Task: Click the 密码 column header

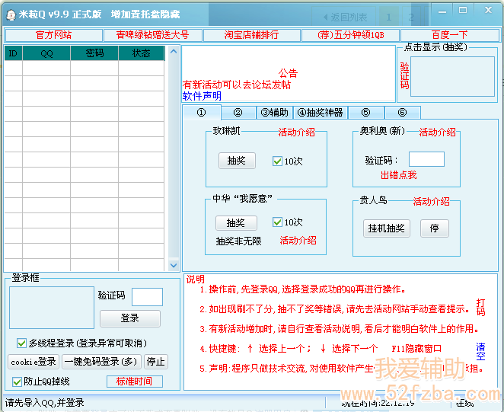Action: pos(94,53)
